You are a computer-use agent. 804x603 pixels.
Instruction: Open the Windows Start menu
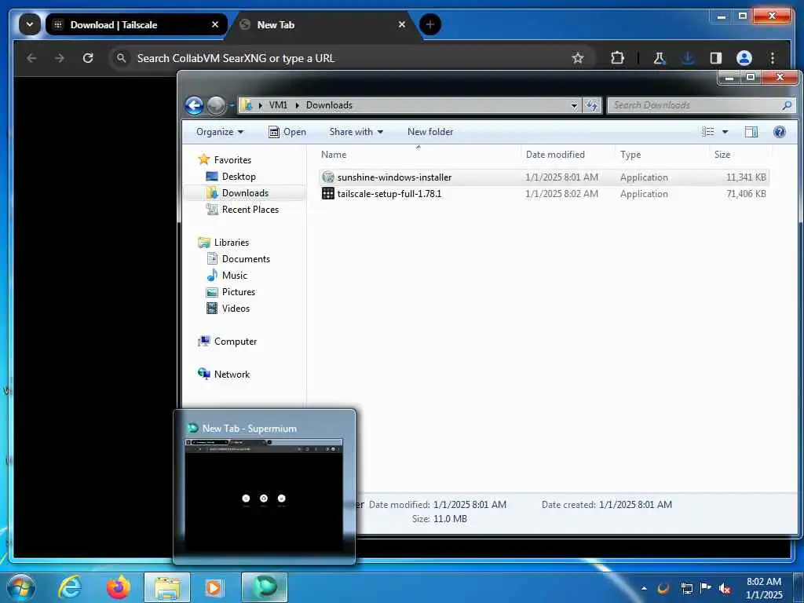tap(20, 587)
